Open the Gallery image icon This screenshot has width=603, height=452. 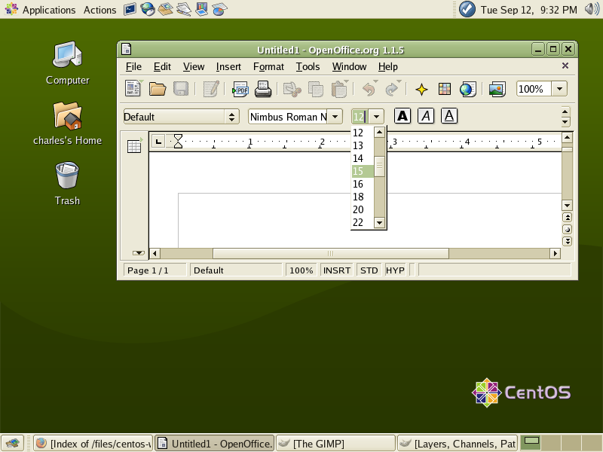pos(496,89)
